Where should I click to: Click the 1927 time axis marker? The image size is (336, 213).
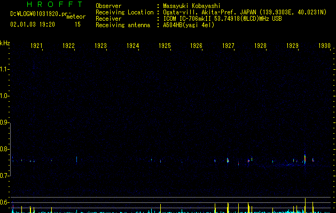(x=228, y=46)
